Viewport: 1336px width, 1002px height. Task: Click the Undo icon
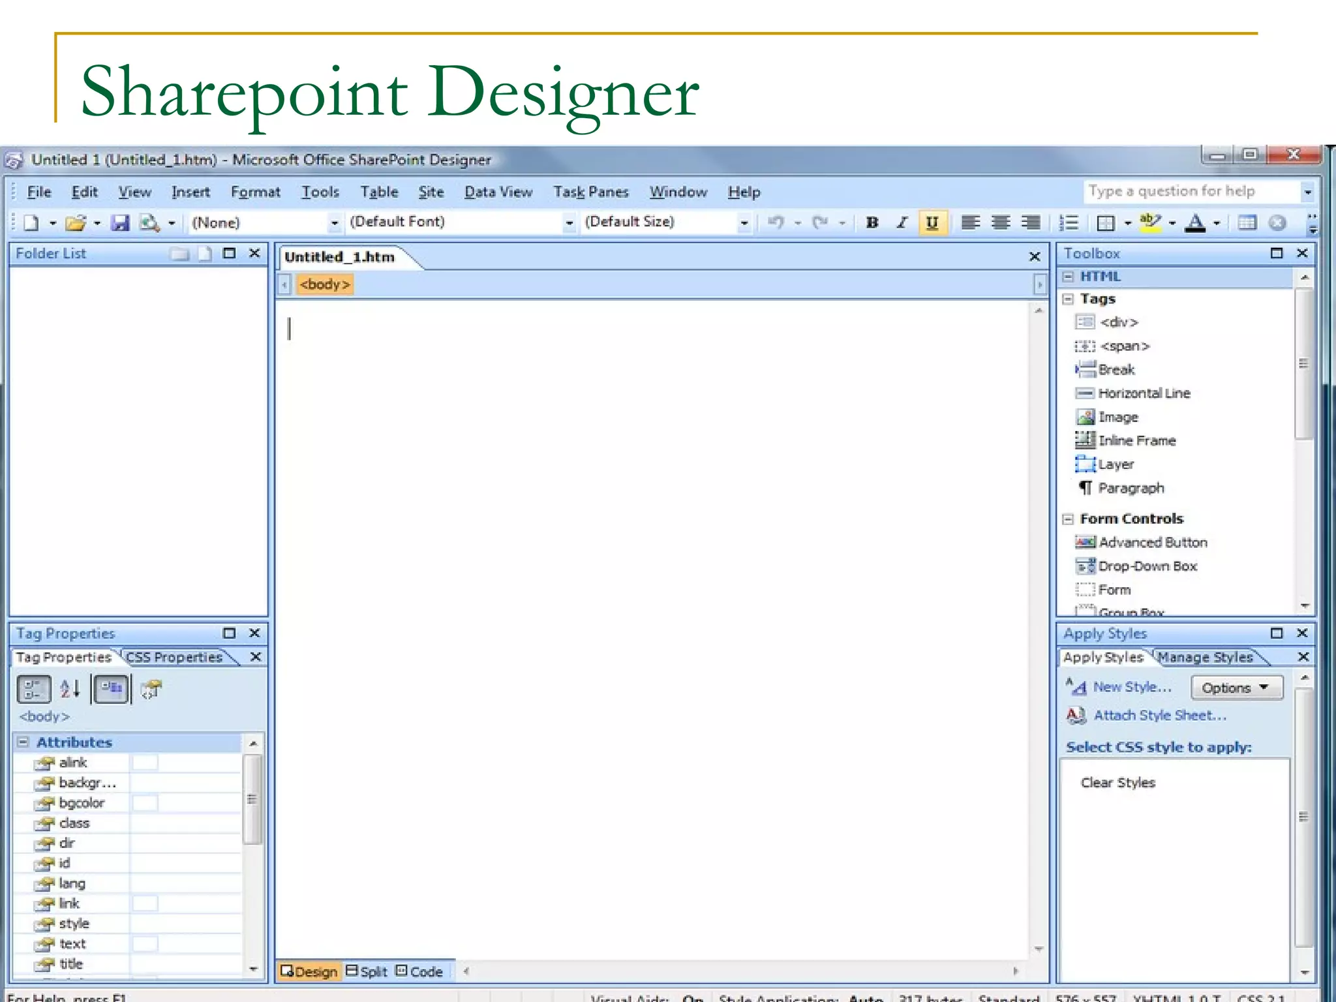click(776, 222)
